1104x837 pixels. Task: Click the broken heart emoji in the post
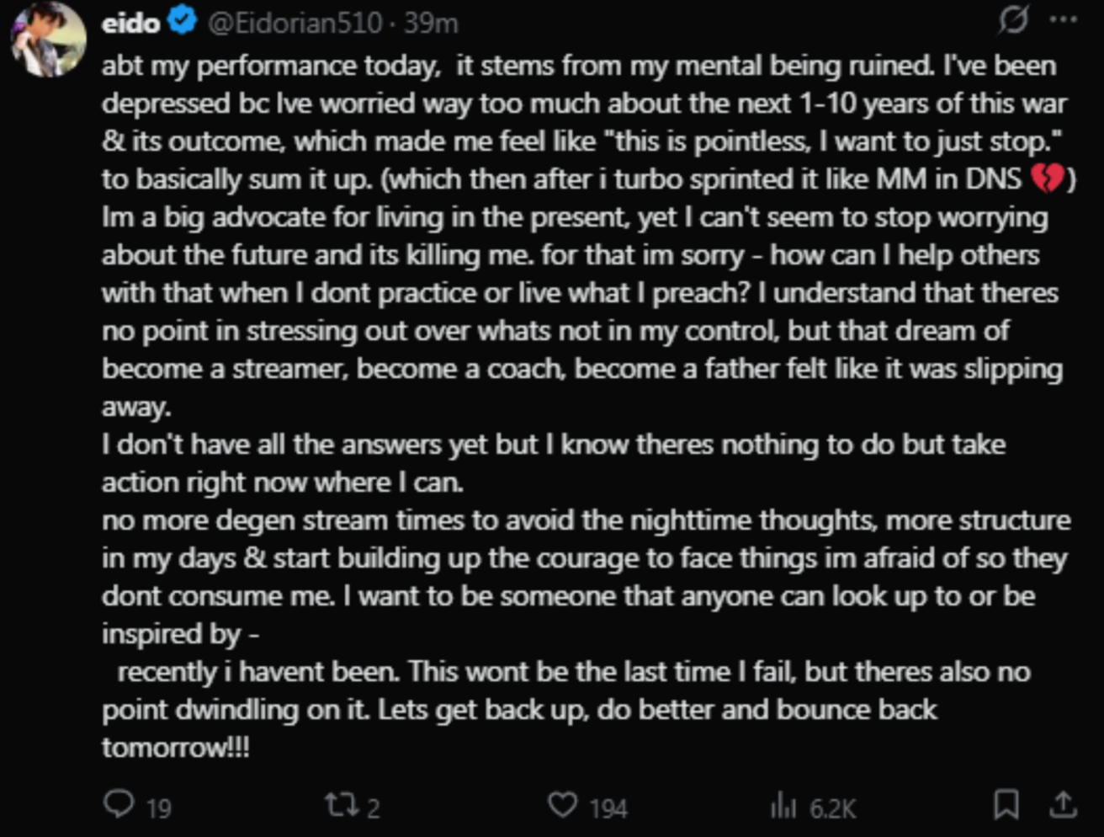1047,179
